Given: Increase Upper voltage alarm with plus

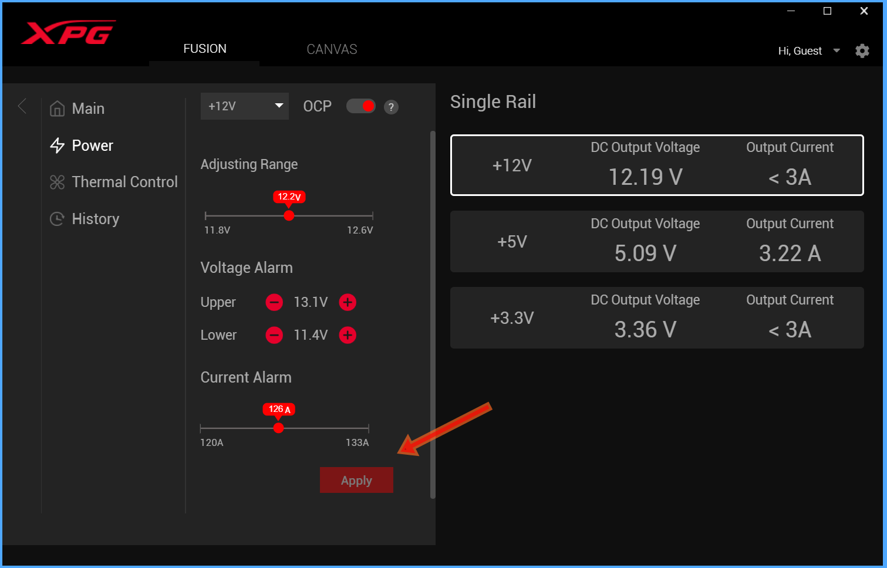Looking at the screenshot, I should tap(348, 302).
